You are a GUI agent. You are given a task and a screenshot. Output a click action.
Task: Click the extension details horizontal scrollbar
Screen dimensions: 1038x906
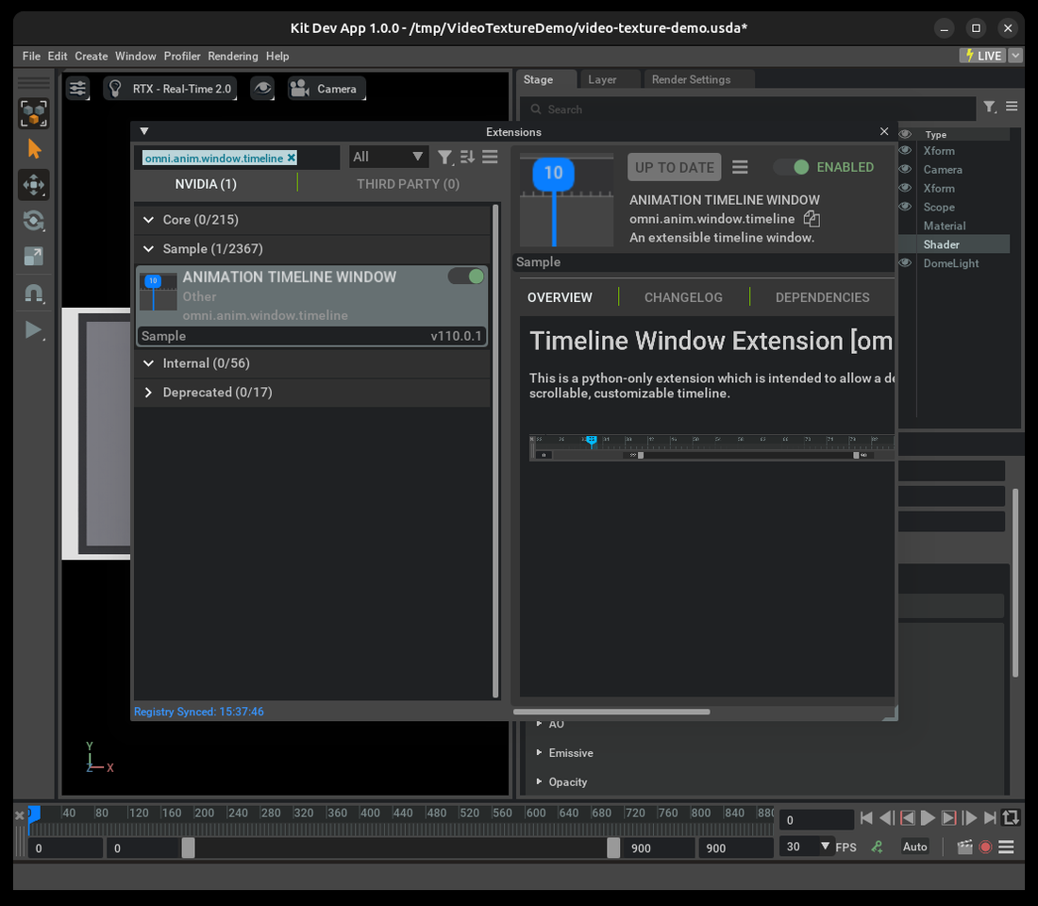(x=611, y=712)
